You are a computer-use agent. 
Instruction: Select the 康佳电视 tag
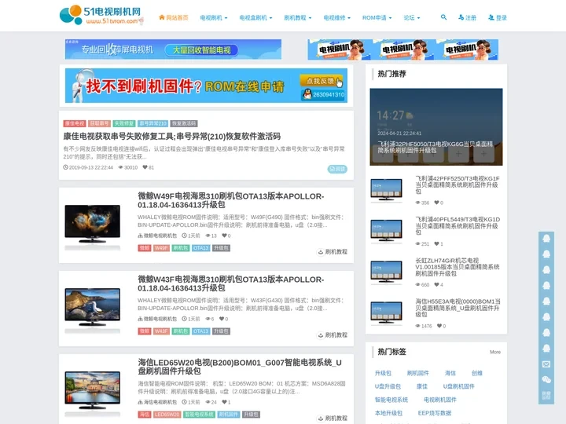click(75, 123)
